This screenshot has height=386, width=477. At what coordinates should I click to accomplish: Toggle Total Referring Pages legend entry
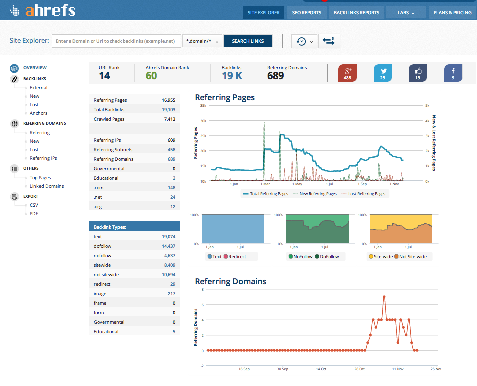click(266, 194)
